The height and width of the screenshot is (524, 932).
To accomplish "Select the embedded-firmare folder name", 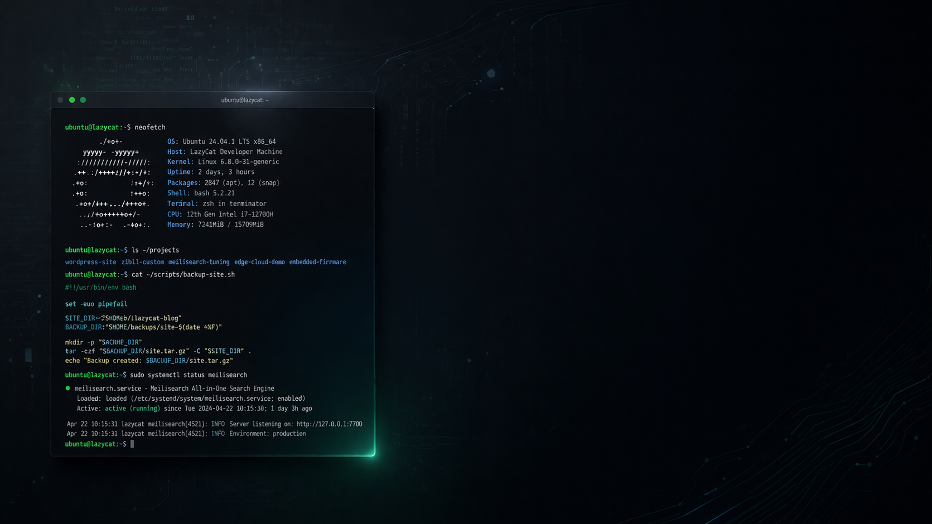I will (x=317, y=262).
